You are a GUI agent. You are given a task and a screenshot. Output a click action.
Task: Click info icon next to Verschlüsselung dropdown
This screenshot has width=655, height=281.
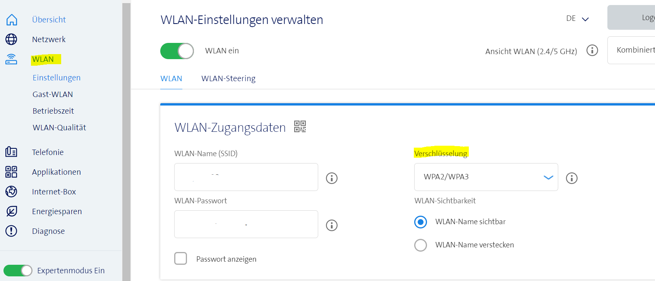click(x=572, y=178)
